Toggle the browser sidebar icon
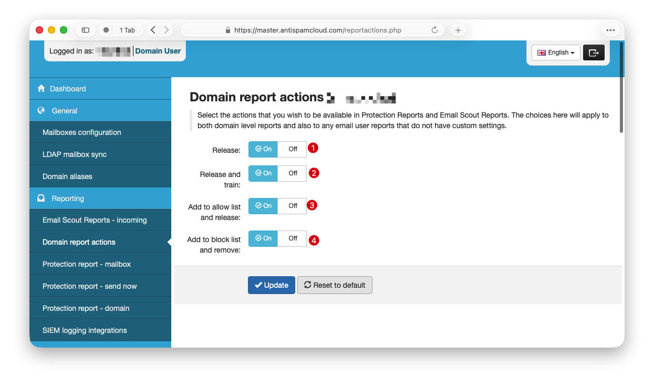 (x=85, y=30)
